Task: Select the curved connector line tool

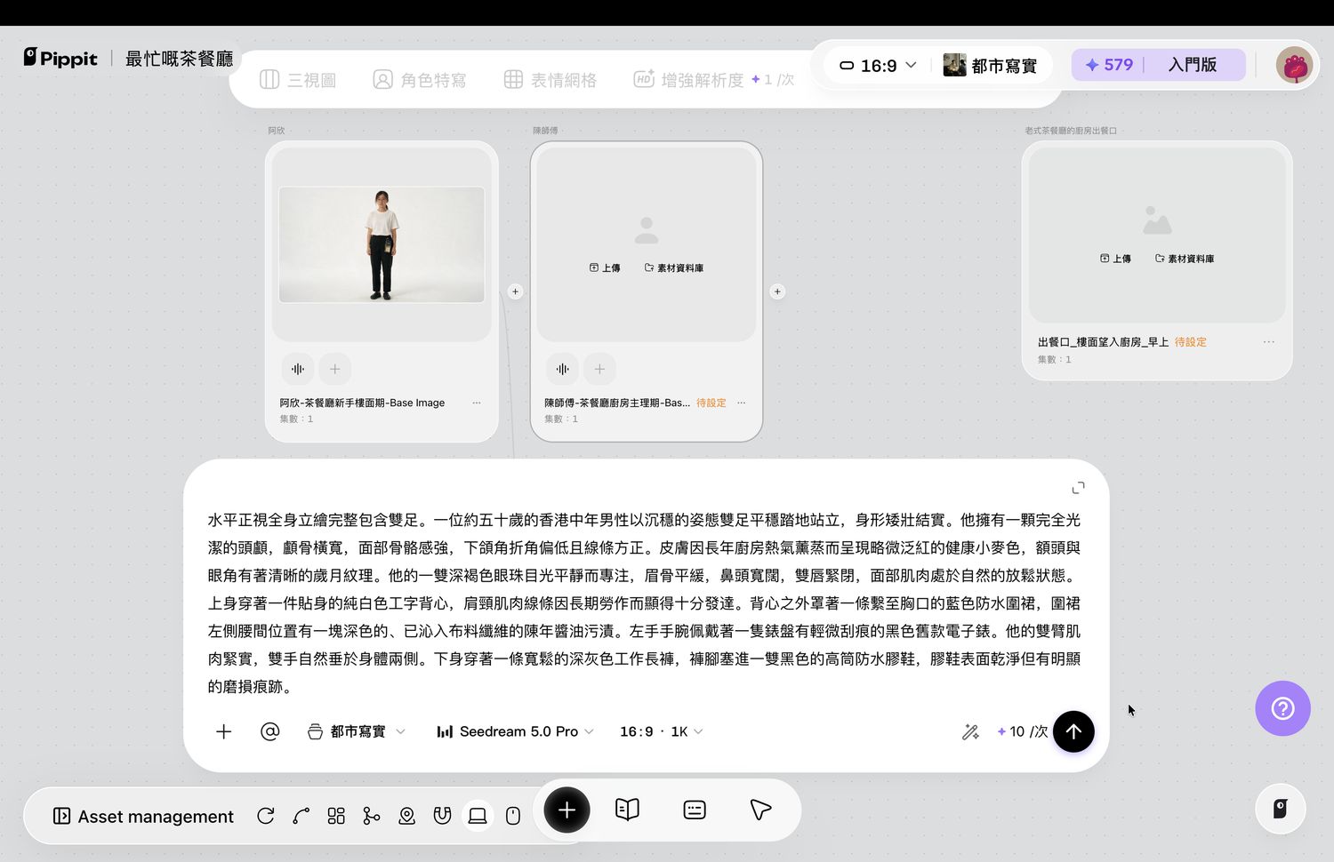Action: [301, 816]
